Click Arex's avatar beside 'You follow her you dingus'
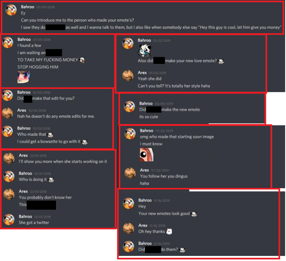Image resolution: width=286 pixels, height=261 pixels. pos(130,173)
